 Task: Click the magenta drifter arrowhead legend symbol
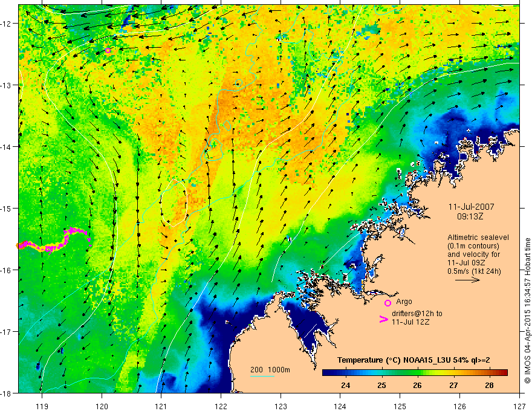[x=383, y=319]
